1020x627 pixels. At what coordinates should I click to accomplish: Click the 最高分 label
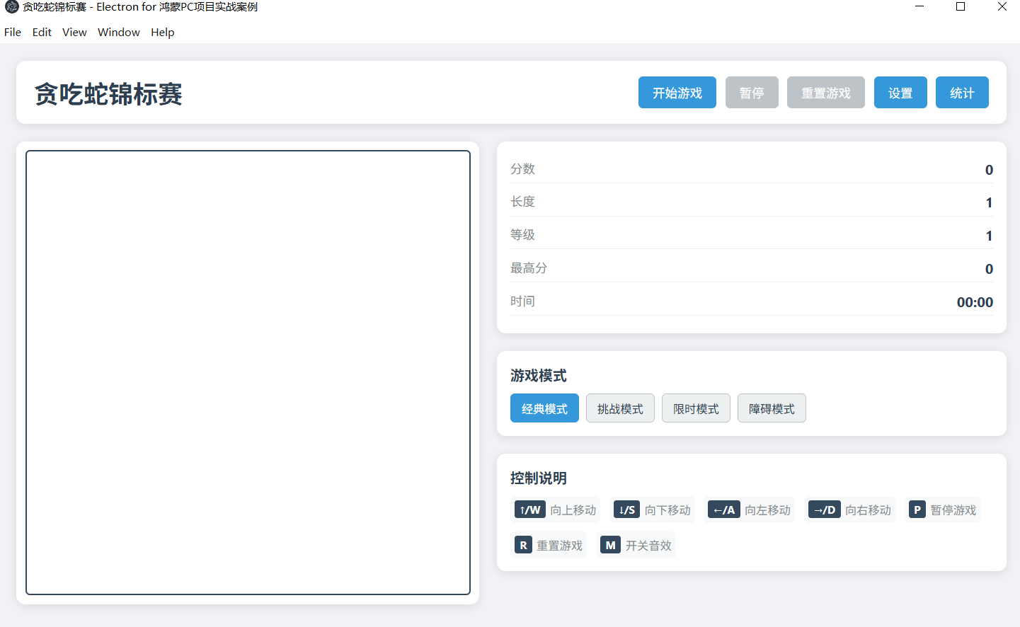(x=529, y=268)
